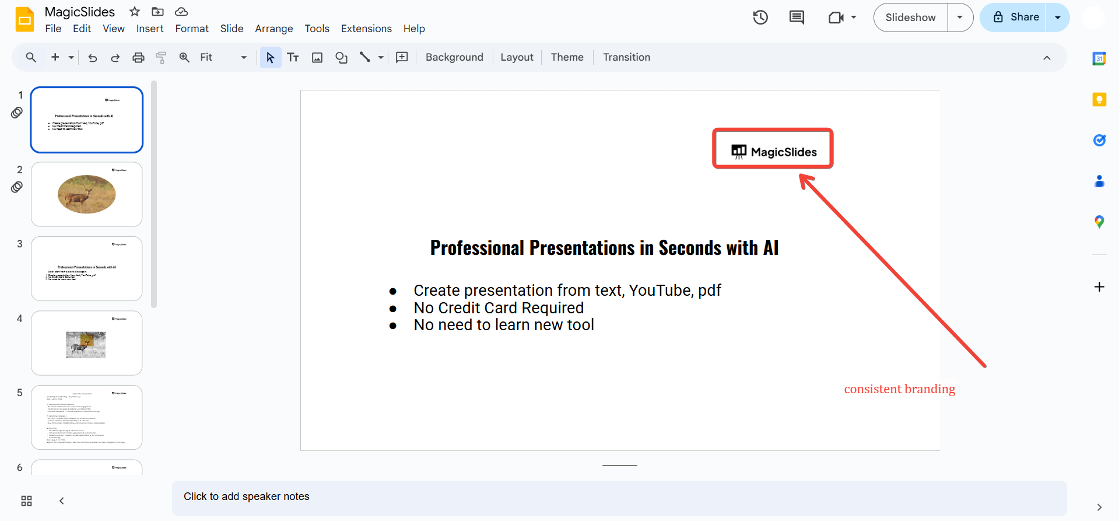Viewport: 1119px width, 521px height.
Task: Select the line tool
Action: tap(365, 57)
